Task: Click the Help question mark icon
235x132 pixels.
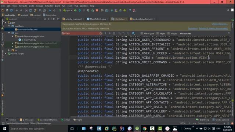Action: click(130, 10)
